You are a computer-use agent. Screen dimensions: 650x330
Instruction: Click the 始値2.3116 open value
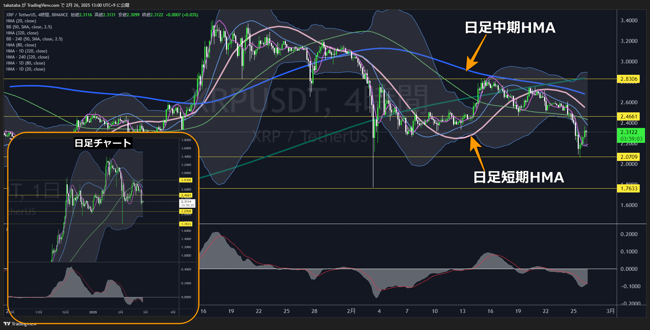(81, 15)
